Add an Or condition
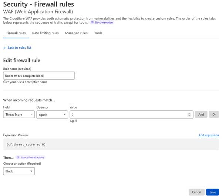This screenshot has height=196, width=222. click(x=214, y=114)
